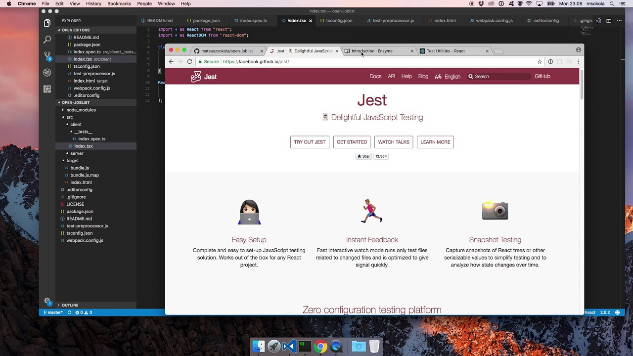Open Trash from the Dock
The image size is (633, 356).
(x=374, y=347)
